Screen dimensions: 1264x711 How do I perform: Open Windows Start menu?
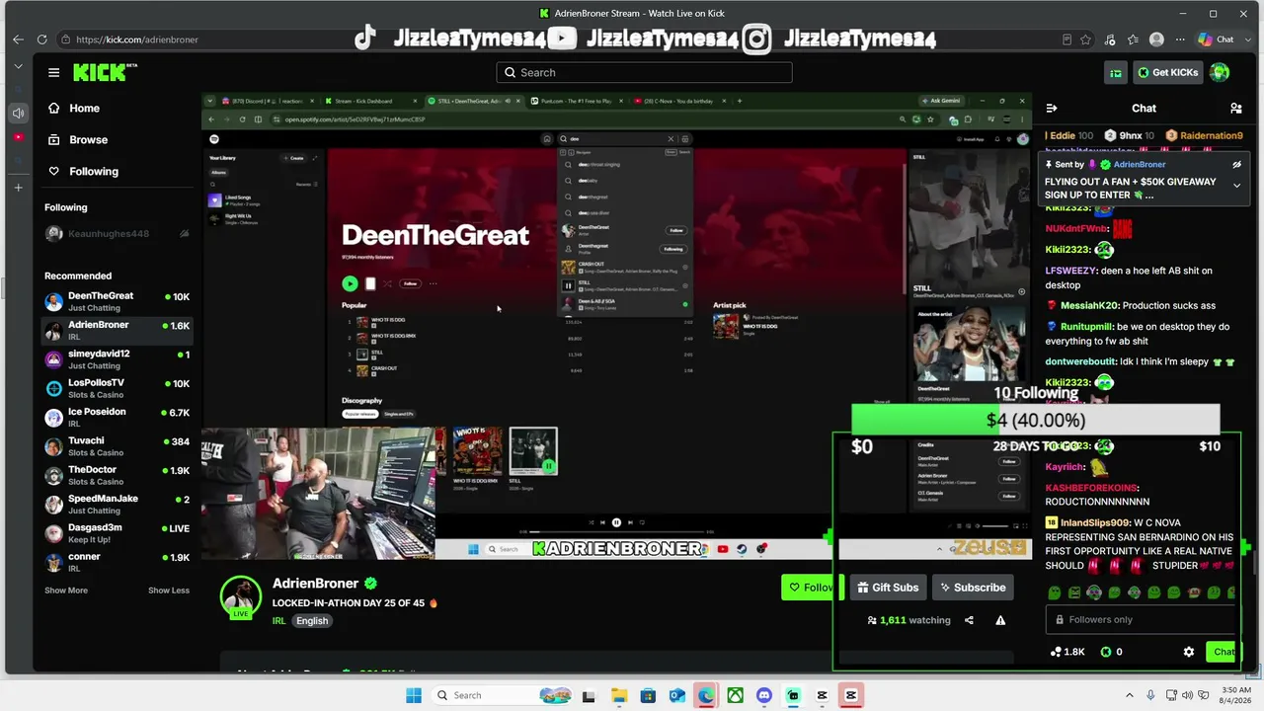(414, 695)
